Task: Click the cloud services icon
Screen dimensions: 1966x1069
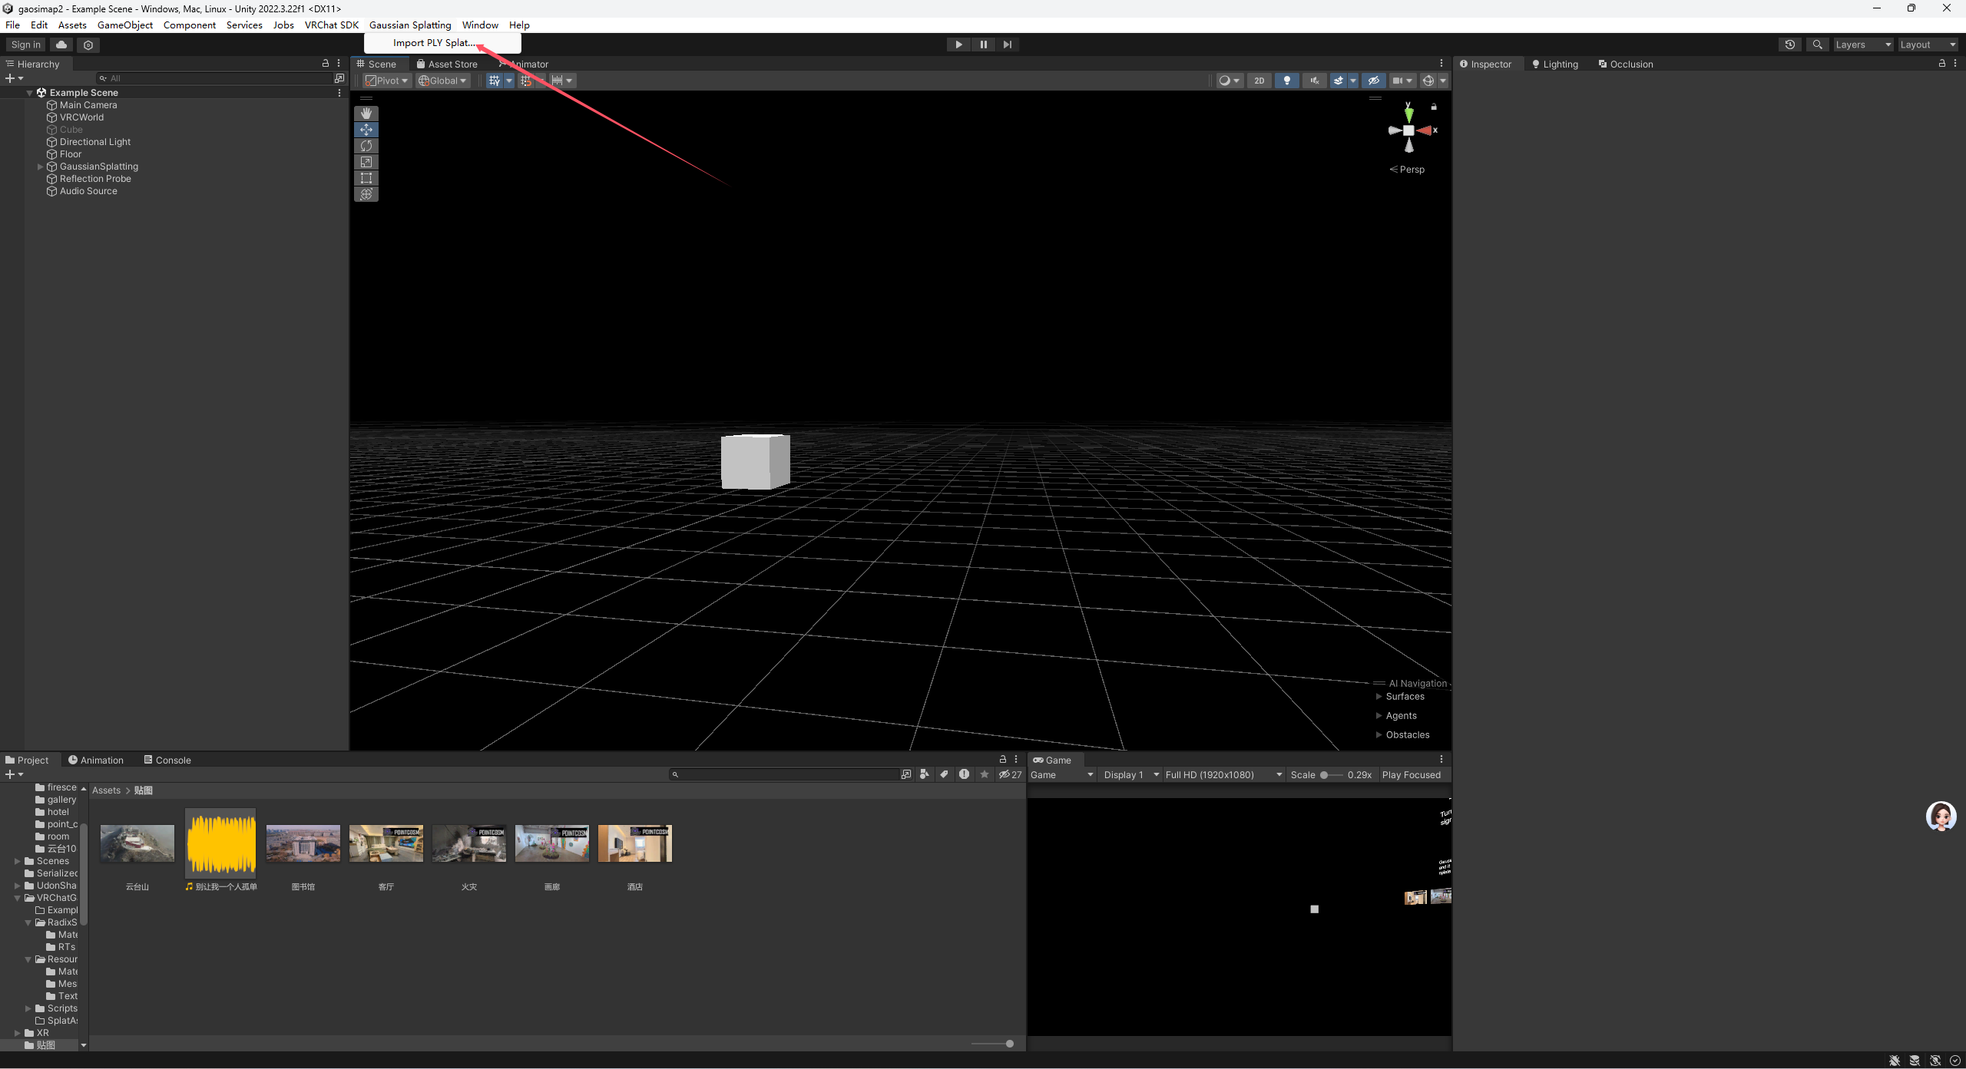Action: (x=61, y=45)
